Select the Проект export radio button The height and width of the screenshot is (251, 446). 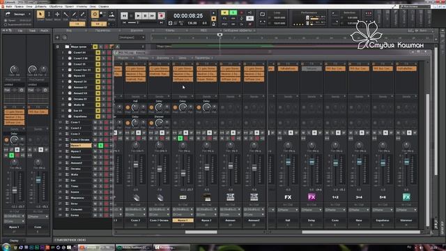(6, 20)
